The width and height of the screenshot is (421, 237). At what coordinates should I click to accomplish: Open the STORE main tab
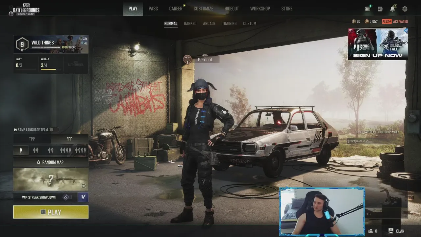[287, 9]
